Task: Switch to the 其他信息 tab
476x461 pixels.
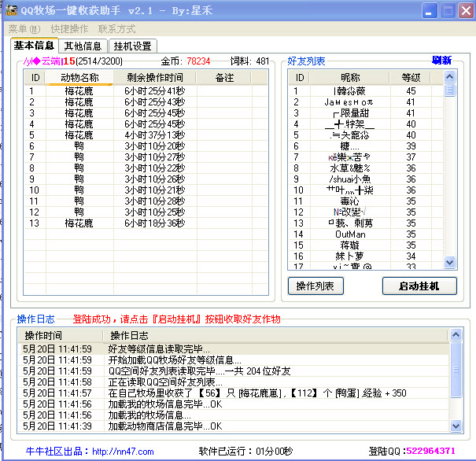Action: pos(83,46)
